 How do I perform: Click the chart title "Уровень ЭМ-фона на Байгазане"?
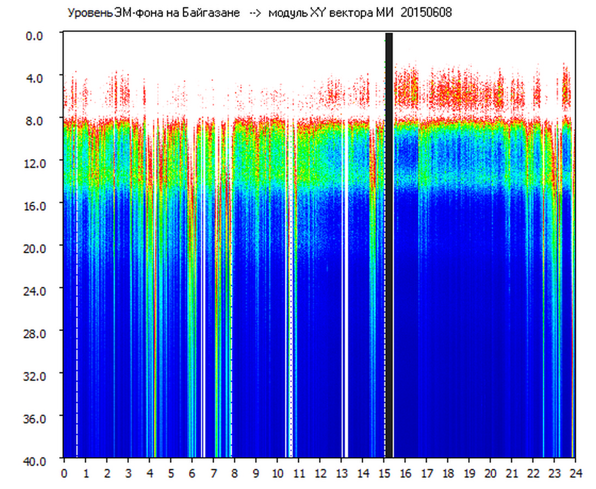(x=153, y=12)
